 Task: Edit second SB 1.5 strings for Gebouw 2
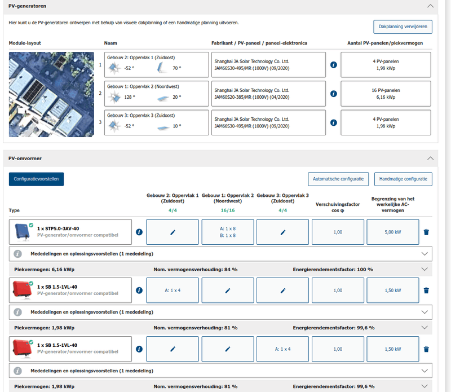(173, 349)
